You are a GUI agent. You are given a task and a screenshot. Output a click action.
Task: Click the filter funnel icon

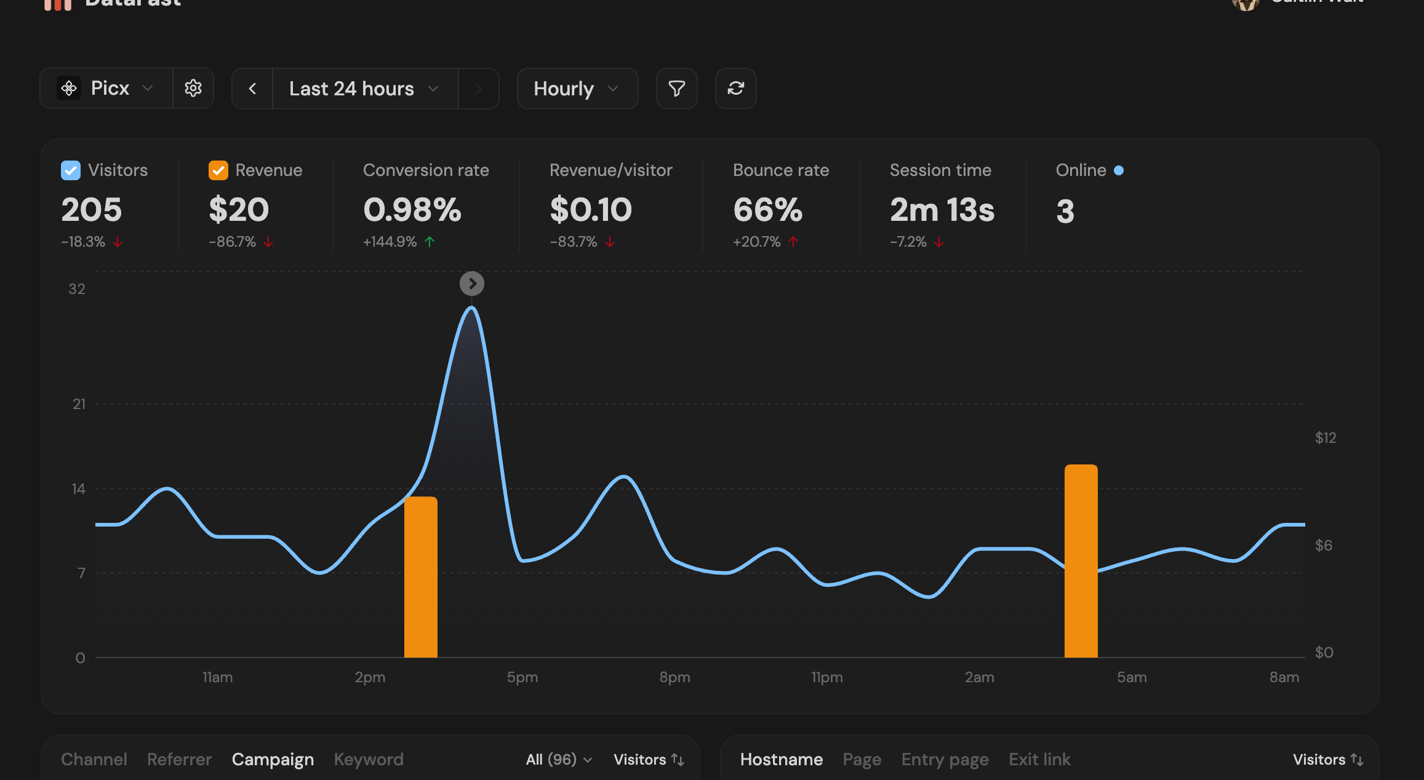pos(676,89)
